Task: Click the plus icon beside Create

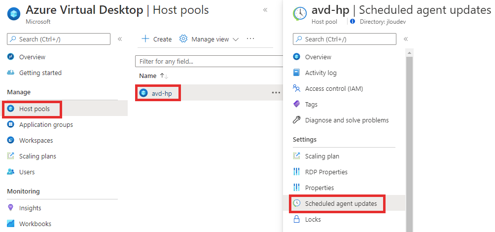Action: 145,39
